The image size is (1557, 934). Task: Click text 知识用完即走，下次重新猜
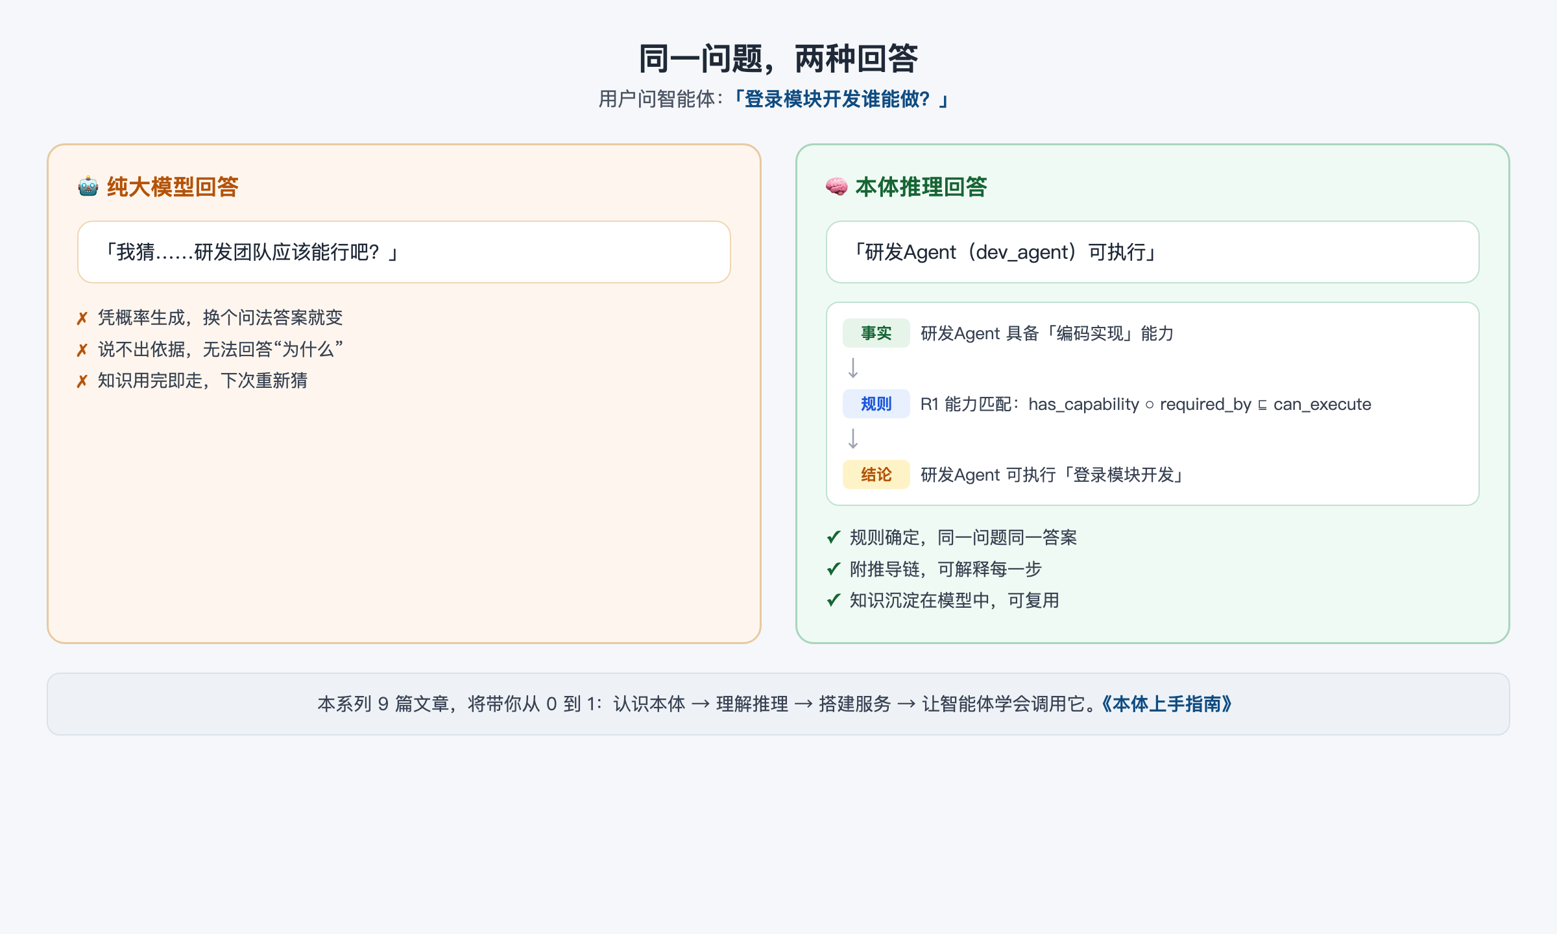click(x=202, y=381)
